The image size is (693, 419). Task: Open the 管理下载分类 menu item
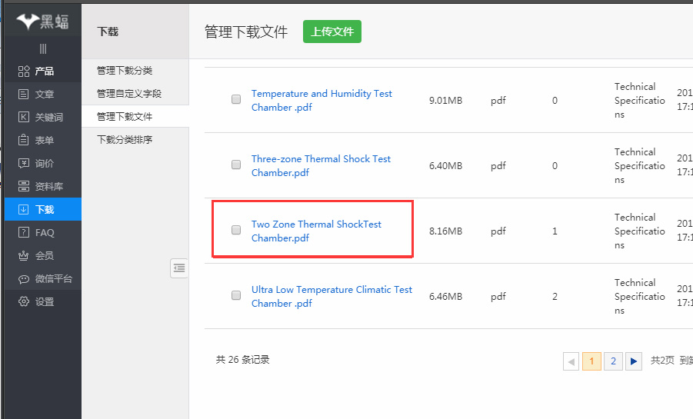point(125,71)
